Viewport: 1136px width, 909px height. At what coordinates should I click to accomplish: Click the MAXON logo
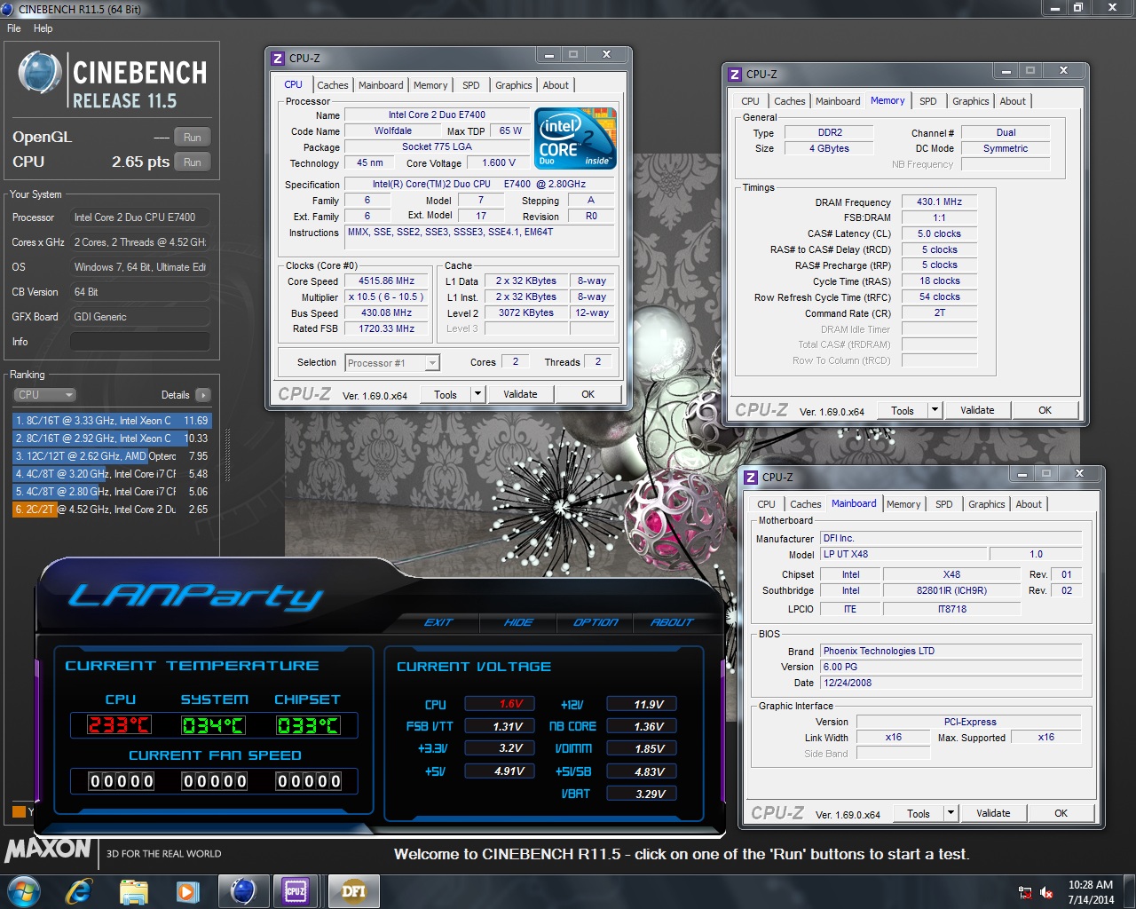48,850
